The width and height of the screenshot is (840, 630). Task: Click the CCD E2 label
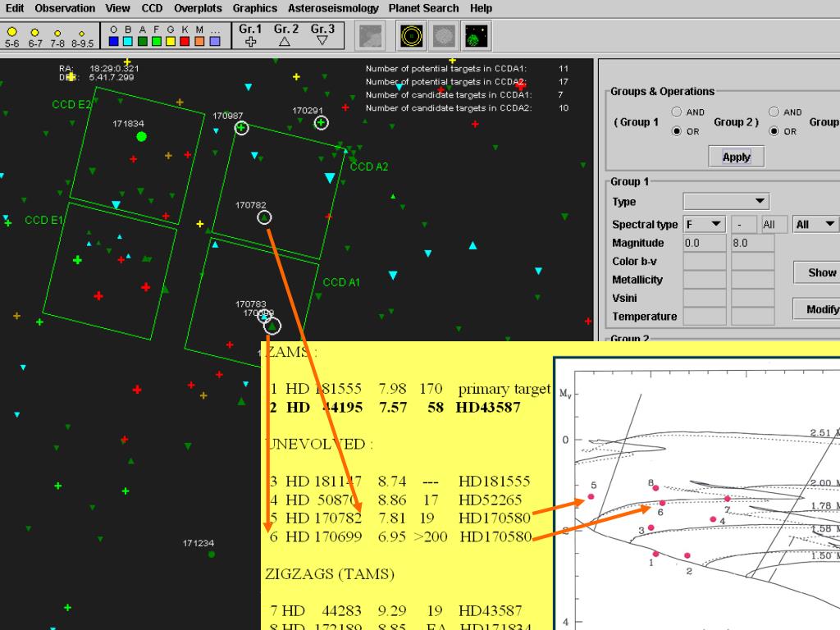pyautogui.click(x=71, y=104)
